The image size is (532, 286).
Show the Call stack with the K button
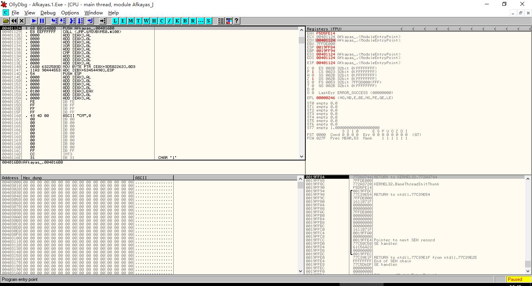pyautogui.click(x=178, y=21)
